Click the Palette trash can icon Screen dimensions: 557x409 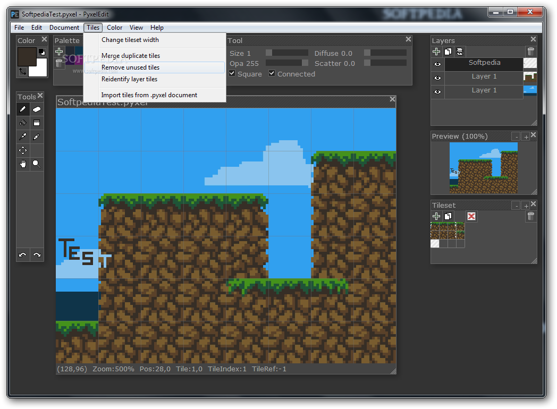pyautogui.click(x=59, y=64)
